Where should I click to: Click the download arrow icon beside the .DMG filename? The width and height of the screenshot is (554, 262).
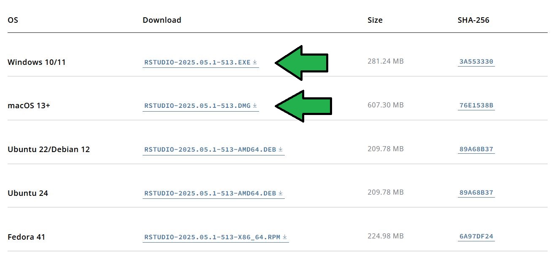(x=255, y=106)
